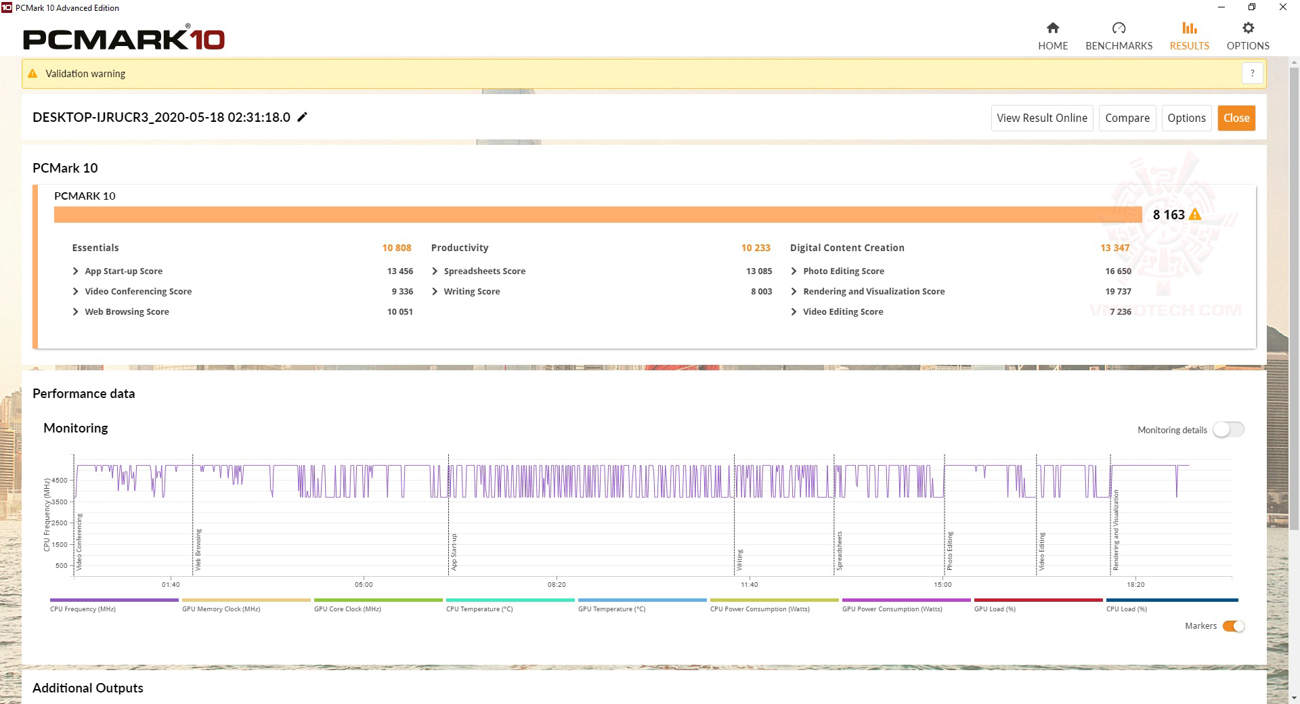Viewport: 1300px width, 704px height.
Task: Minimize the PCMark 10 window
Action: point(1221,7)
